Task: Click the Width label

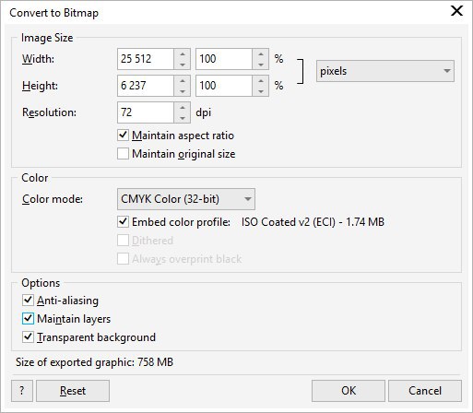Action: click(38, 59)
